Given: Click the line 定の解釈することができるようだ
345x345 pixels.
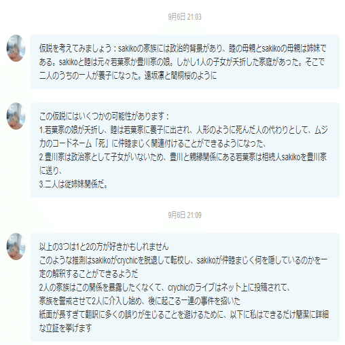Looking at the screenshot, I should 88,274.
